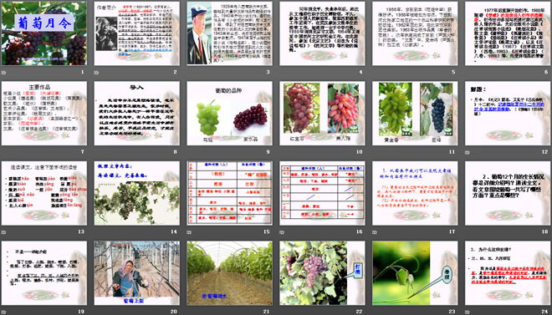Click animation star icon under slide 12

(x=468, y=152)
